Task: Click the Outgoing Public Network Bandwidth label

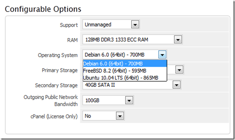Action: (51, 100)
